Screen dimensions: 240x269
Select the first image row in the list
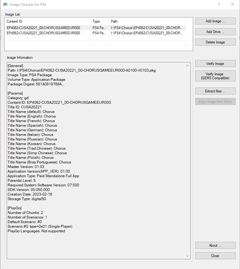coord(95,28)
